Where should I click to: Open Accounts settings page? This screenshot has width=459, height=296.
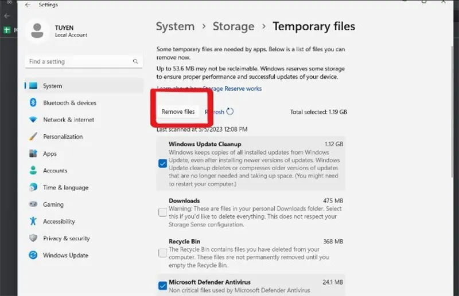click(84, 171)
